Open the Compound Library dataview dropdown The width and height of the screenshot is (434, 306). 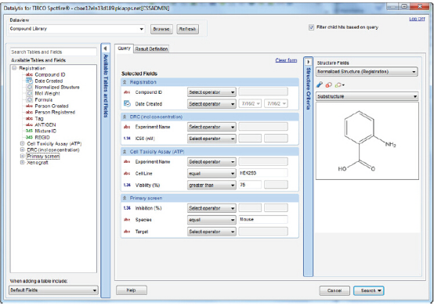coord(142,29)
